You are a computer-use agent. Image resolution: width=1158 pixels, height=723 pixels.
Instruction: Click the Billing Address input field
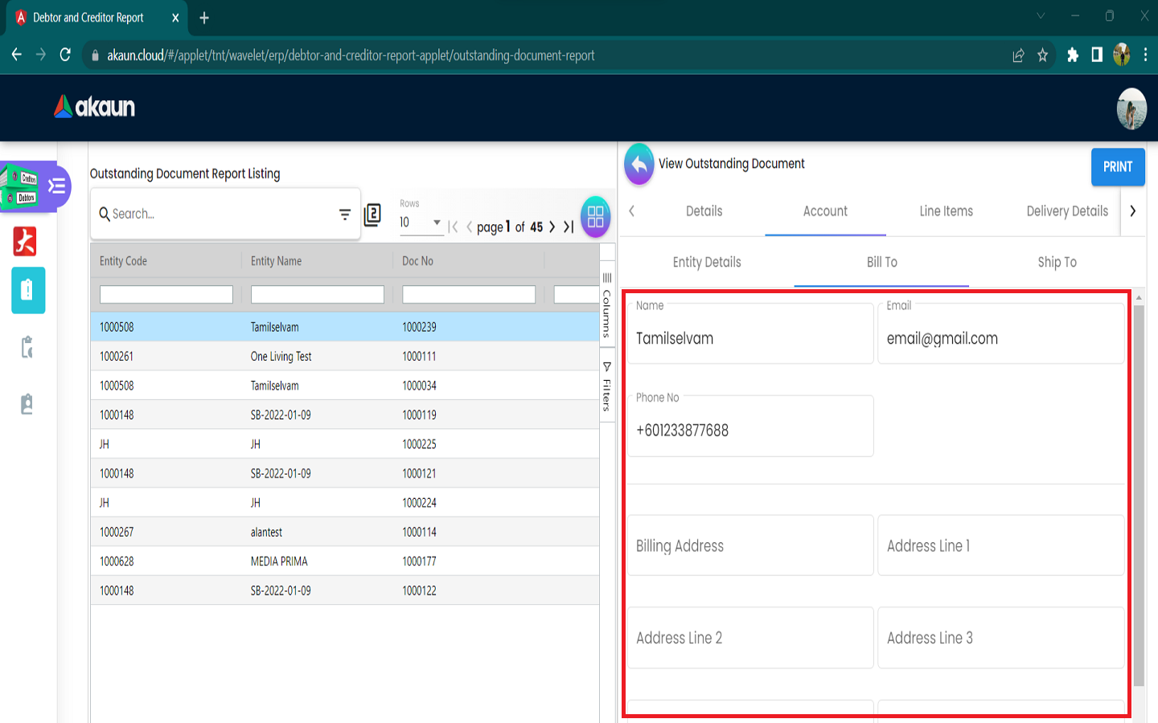click(x=750, y=546)
